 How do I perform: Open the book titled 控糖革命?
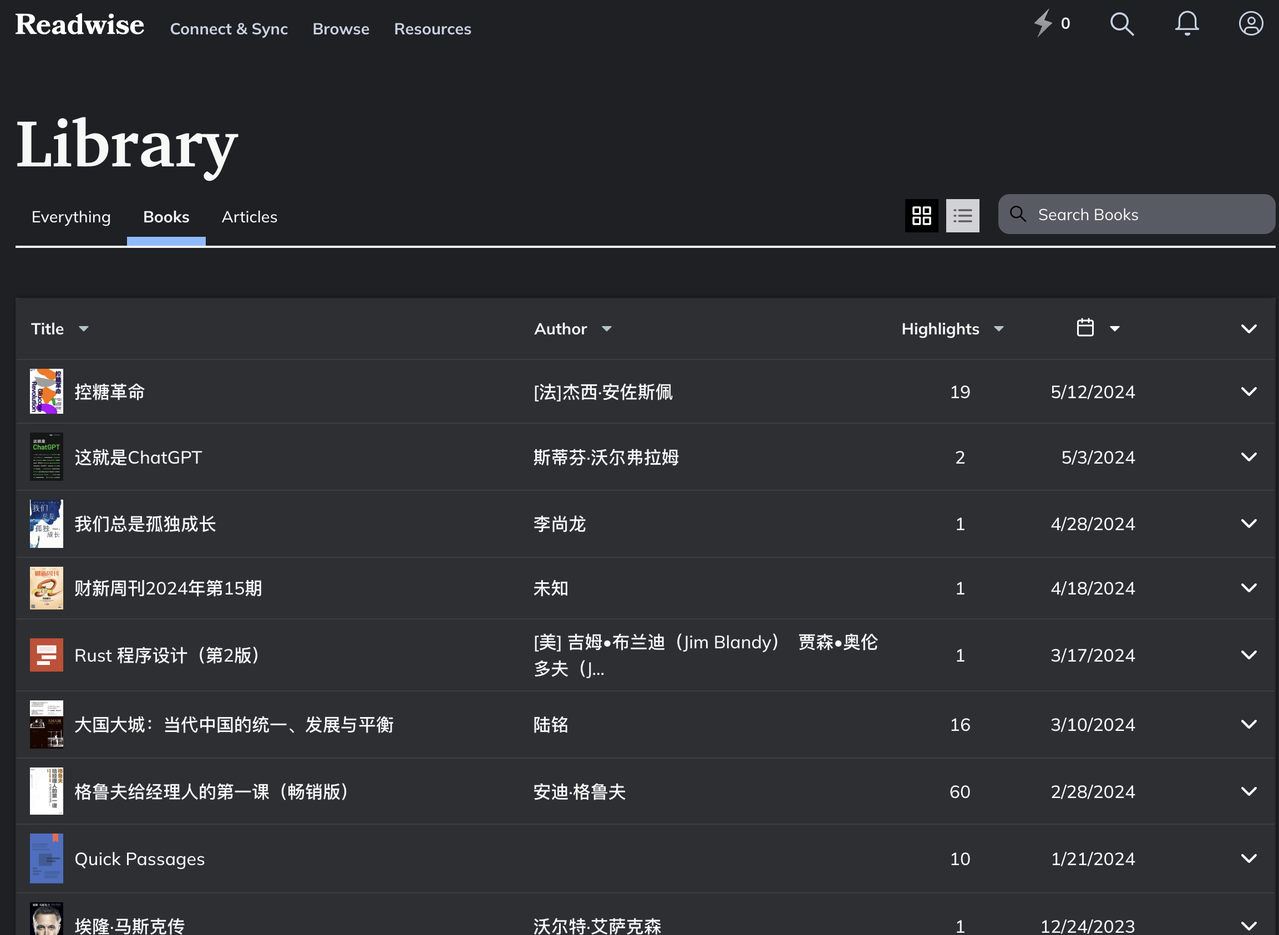(109, 392)
